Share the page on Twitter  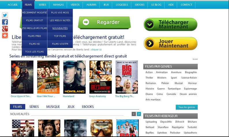coord(5,15)
